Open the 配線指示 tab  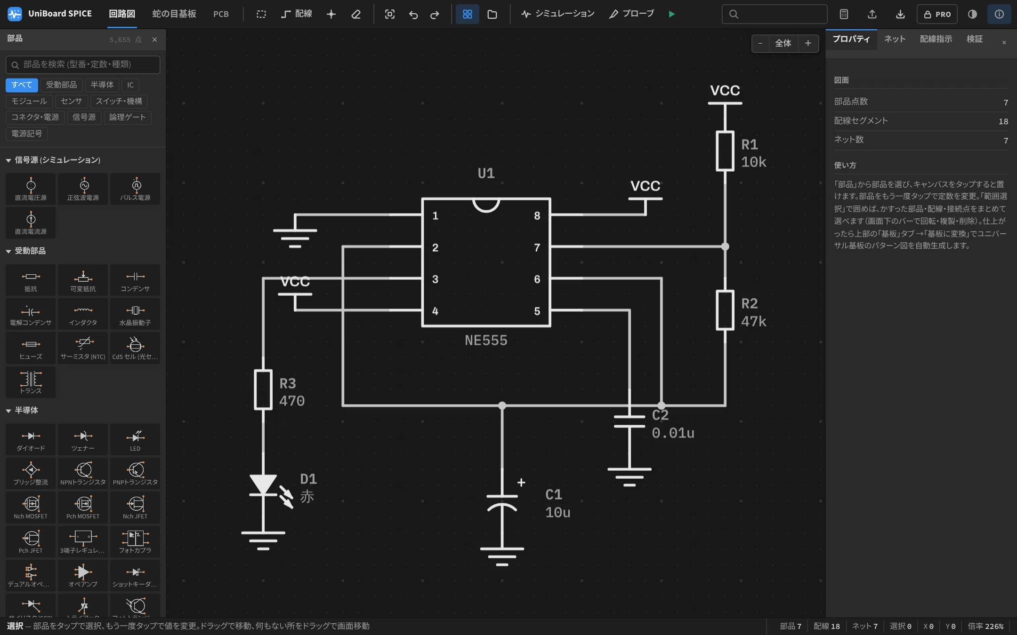[936, 39]
